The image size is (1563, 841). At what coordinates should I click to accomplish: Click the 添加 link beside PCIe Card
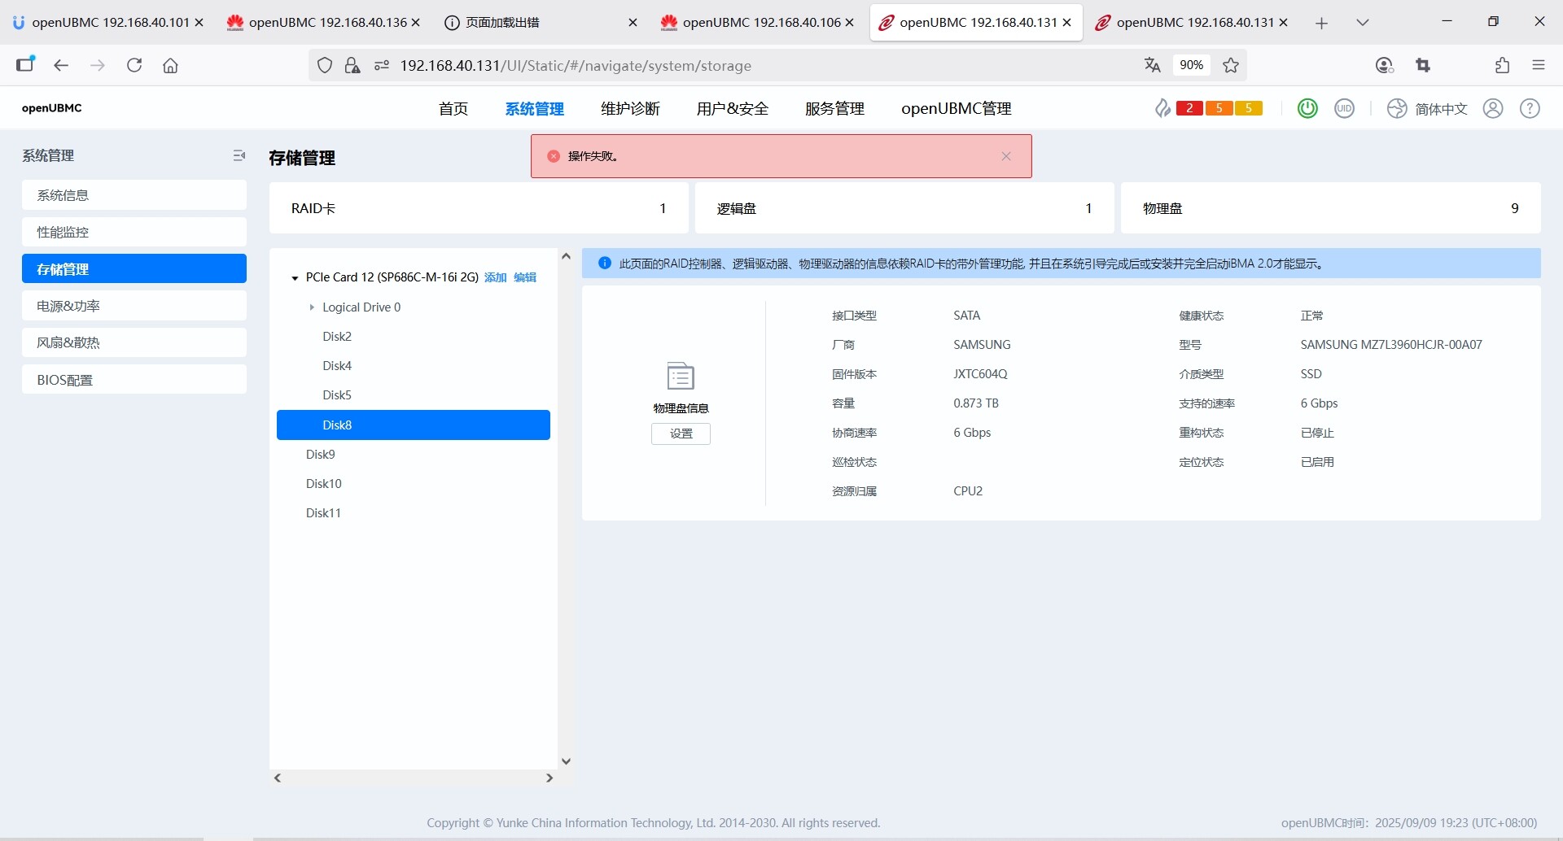click(495, 277)
